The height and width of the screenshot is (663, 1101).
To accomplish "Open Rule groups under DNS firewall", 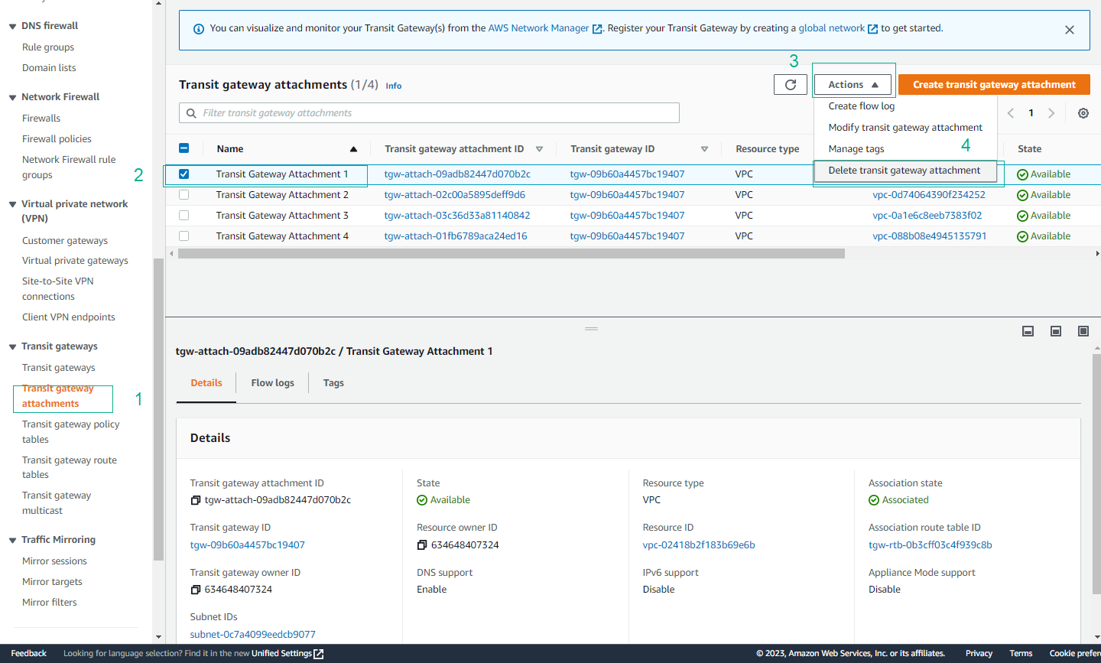I will tap(48, 47).
